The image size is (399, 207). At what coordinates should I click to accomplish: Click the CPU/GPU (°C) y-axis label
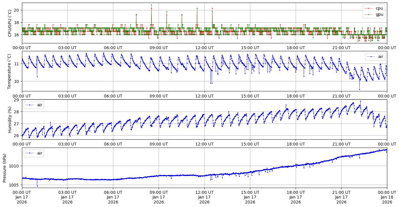10,23
